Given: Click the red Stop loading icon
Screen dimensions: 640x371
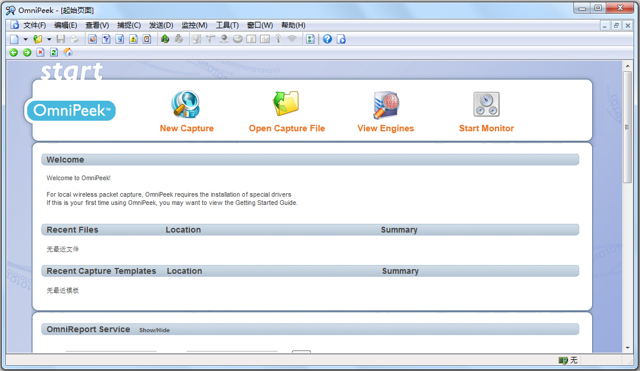Looking at the screenshot, I should 40,52.
